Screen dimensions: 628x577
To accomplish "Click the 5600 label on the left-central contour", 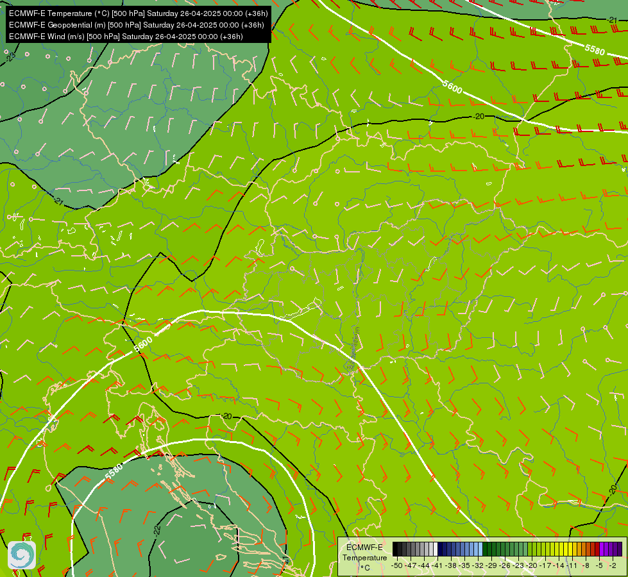I will coord(143,344).
